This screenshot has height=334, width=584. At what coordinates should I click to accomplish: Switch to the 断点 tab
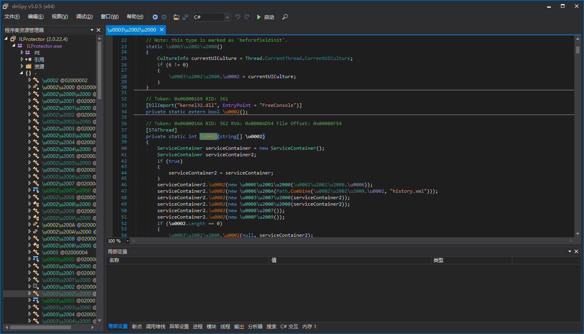point(137,326)
